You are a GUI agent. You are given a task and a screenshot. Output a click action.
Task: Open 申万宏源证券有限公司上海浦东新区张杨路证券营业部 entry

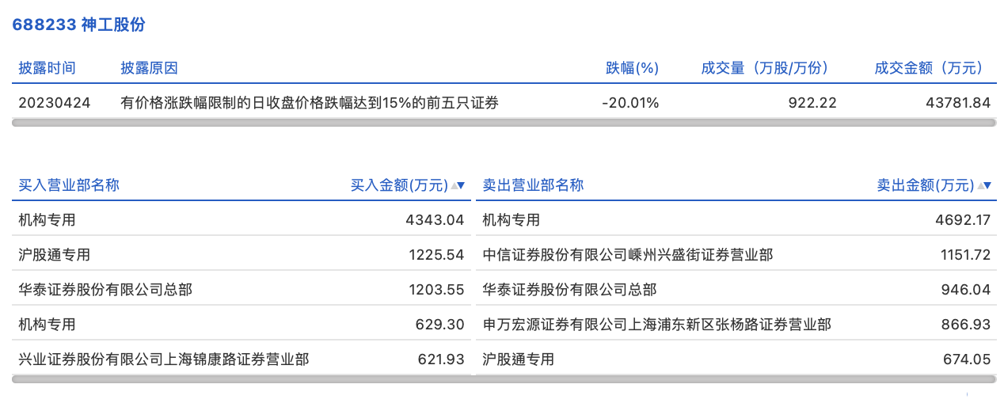(656, 325)
